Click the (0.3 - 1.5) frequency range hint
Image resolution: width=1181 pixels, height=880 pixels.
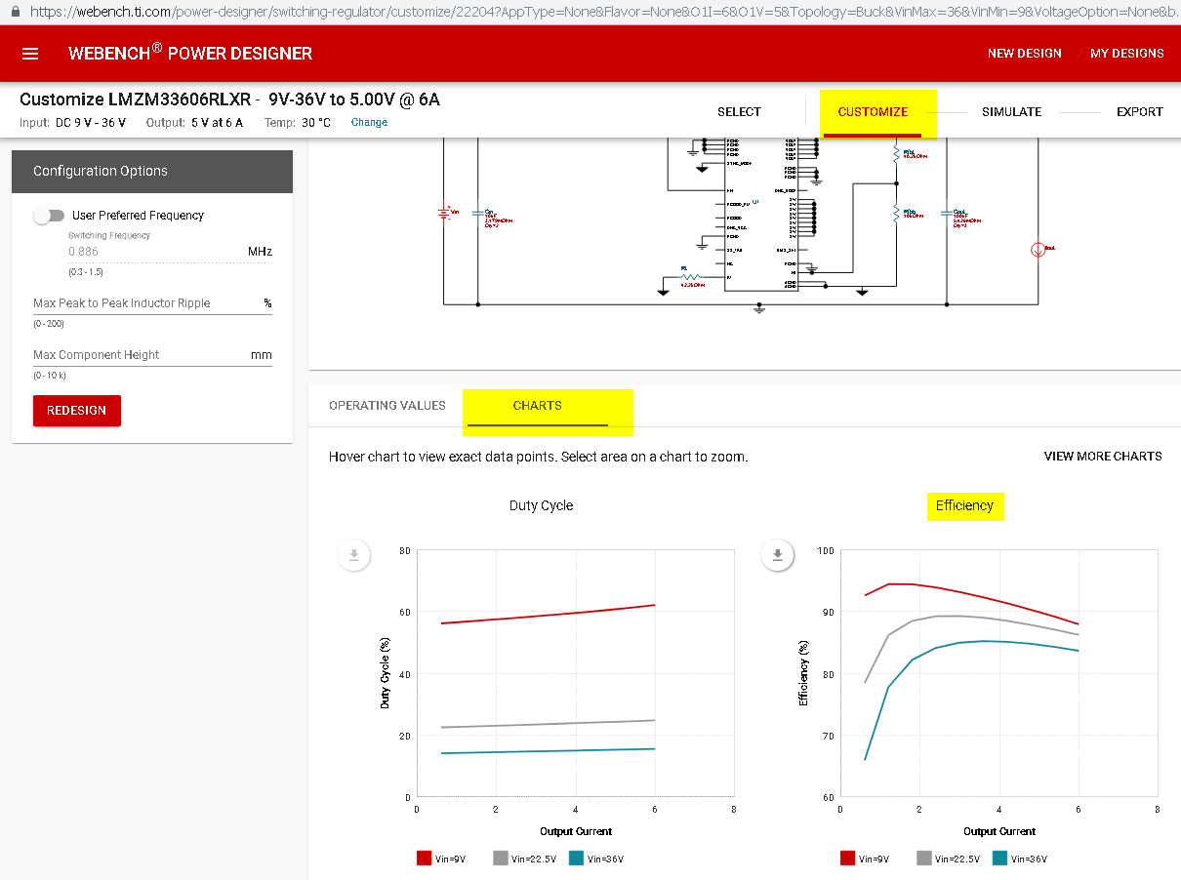coord(85,272)
